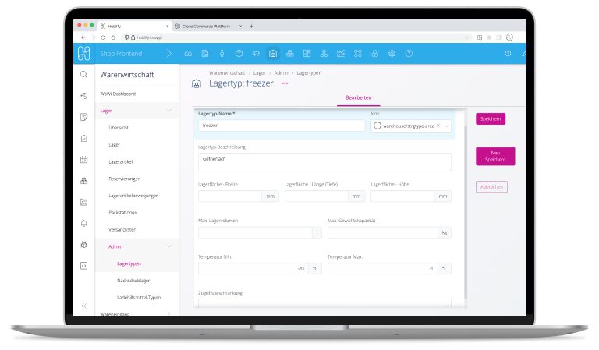Open the settings gear in top toolbar
This screenshot has width=599, height=350.
coord(392,54)
